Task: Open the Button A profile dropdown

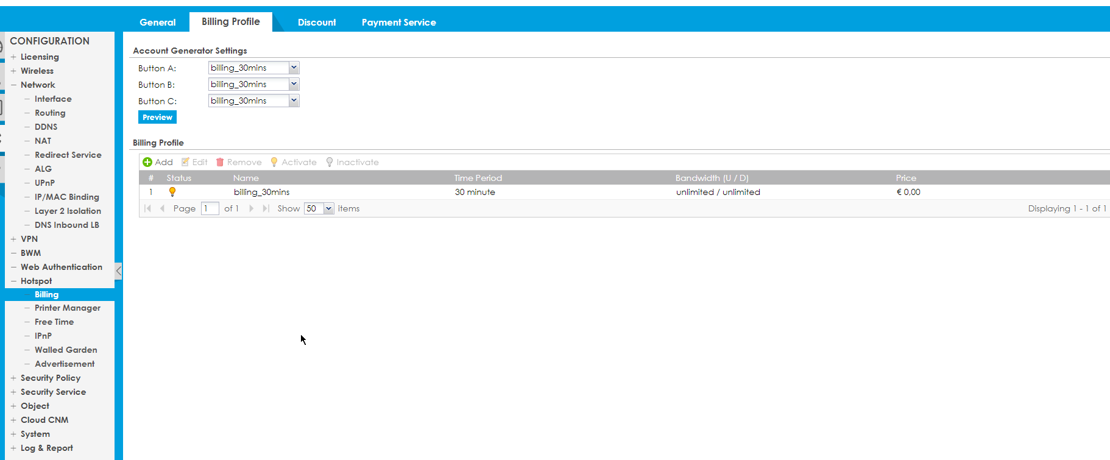Action: coord(294,68)
